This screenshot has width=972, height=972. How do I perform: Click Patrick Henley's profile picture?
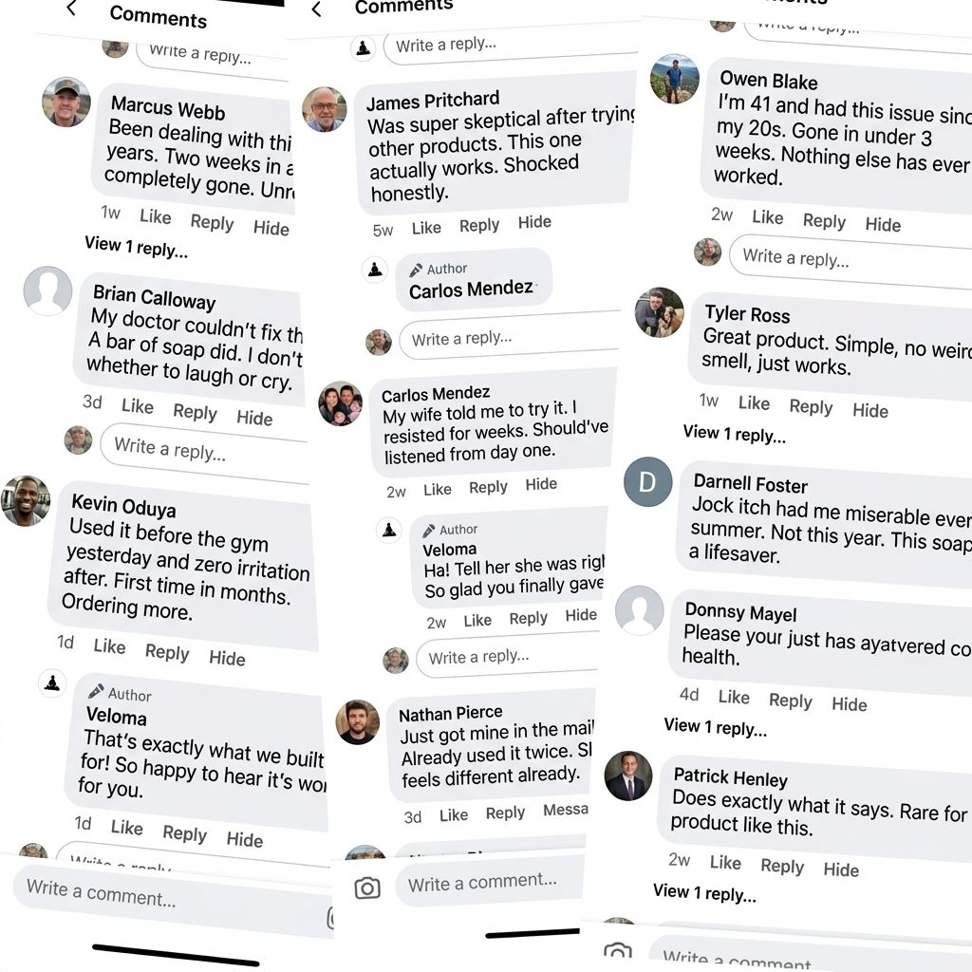click(628, 776)
